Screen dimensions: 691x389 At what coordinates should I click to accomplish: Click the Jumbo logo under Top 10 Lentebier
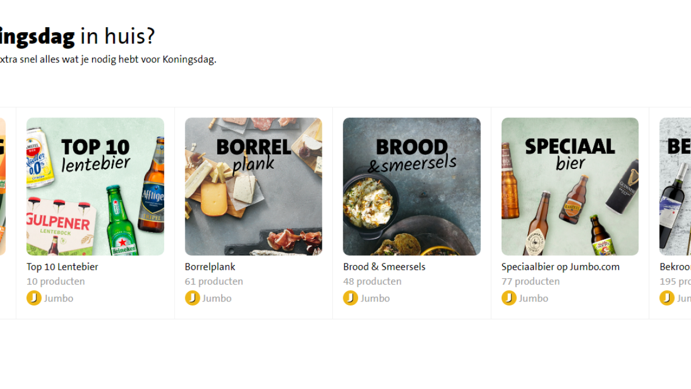(34, 298)
